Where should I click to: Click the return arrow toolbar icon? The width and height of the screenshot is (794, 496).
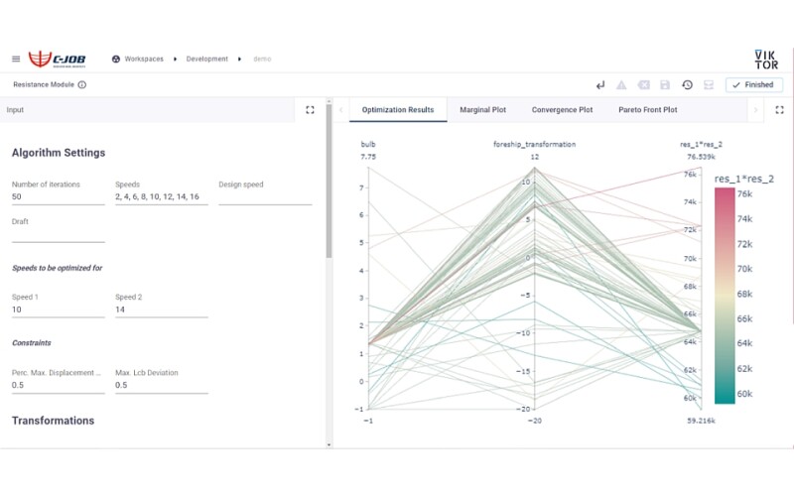pos(600,85)
